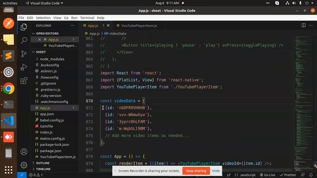Open the Selection menu
Viewport: 317px width, 178px height.
tap(43, 18)
